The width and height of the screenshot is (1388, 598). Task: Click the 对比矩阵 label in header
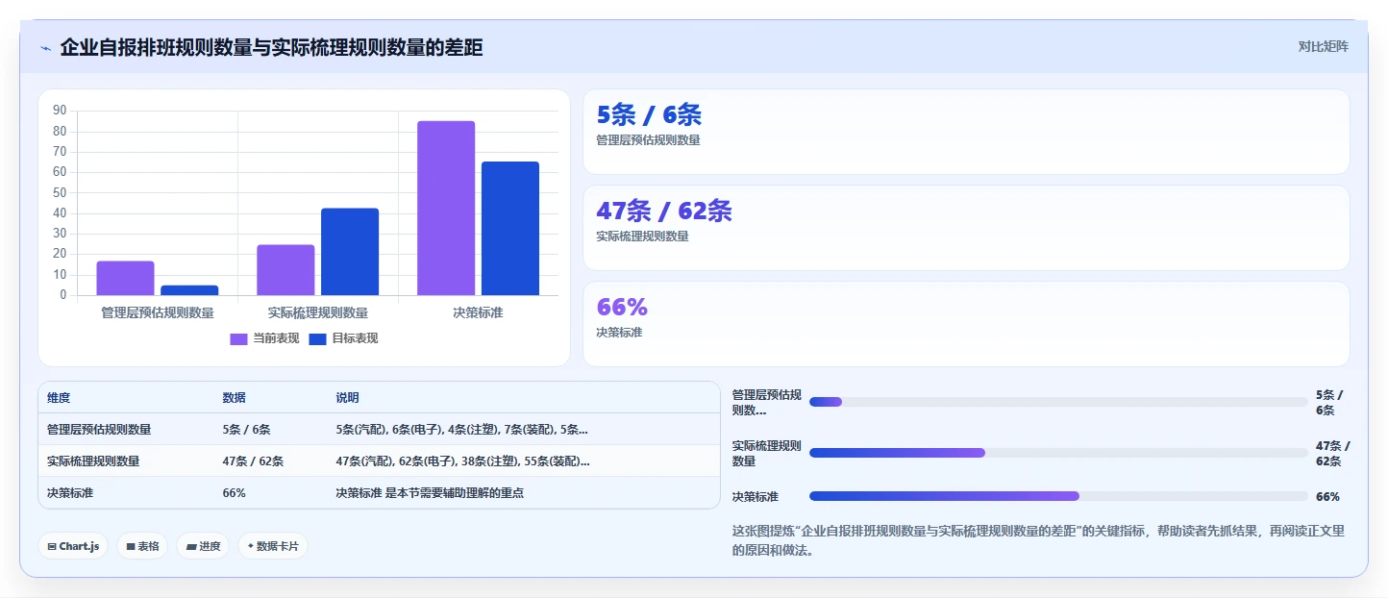click(x=1323, y=47)
